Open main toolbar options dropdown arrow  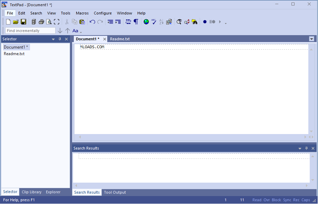(226, 23)
